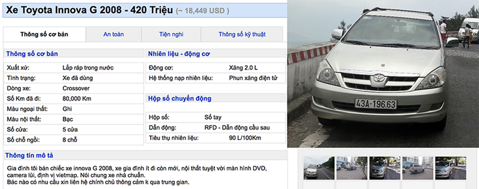This screenshot has height=189, width=479.
Task: Click the Màu nội thất label
Action: click(x=24, y=119)
